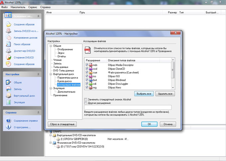226x161 pixels.
Task: Click the 'OK' button
Action: coord(149,124)
